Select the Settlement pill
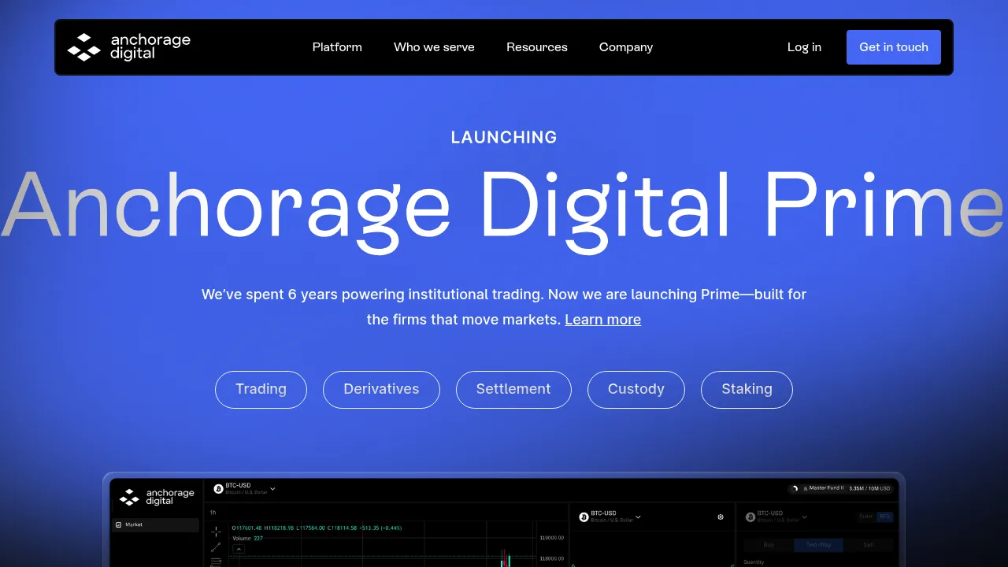The image size is (1008, 567). click(x=513, y=390)
